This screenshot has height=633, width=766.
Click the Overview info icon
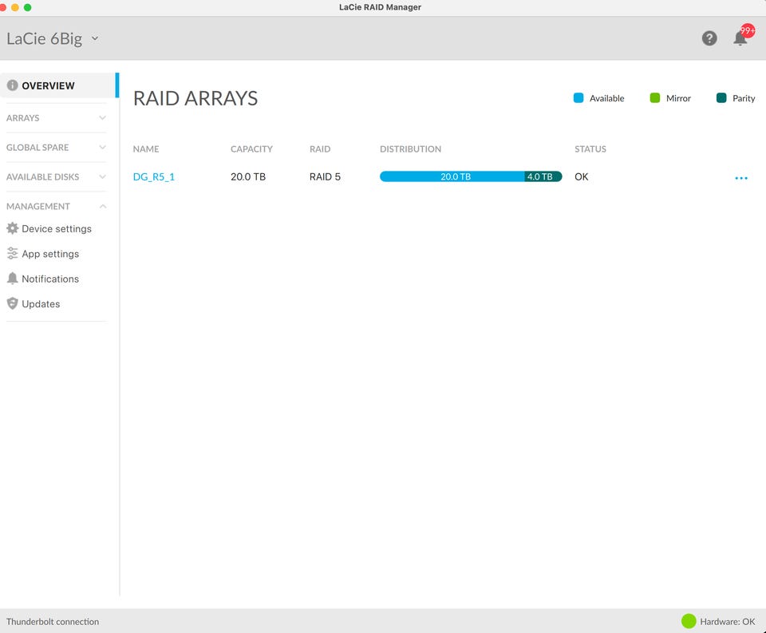tap(12, 85)
